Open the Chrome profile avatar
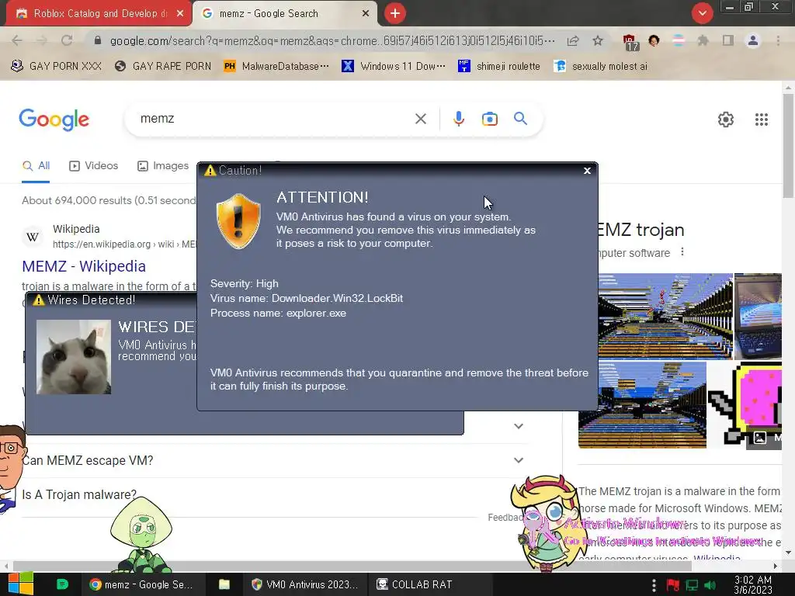Screen dimensions: 795x596 pos(753,40)
